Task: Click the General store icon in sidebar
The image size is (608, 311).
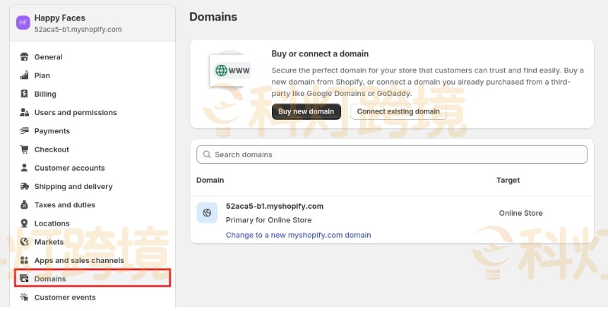Action: click(25, 57)
